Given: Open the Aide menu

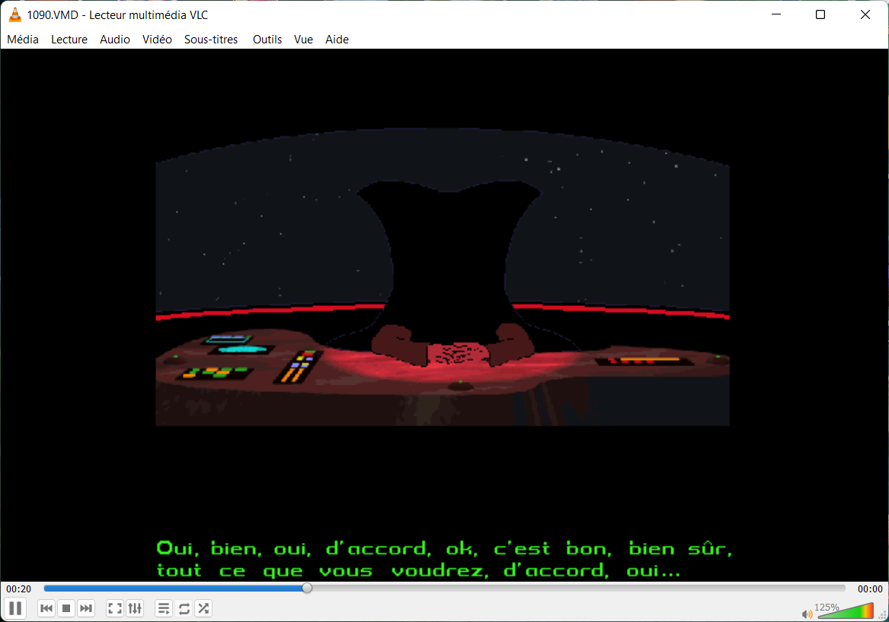Looking at the screenshot, I should click(337, 39).
